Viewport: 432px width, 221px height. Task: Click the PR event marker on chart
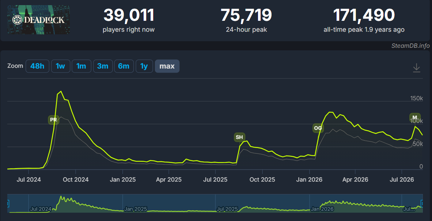click(53, 120)
